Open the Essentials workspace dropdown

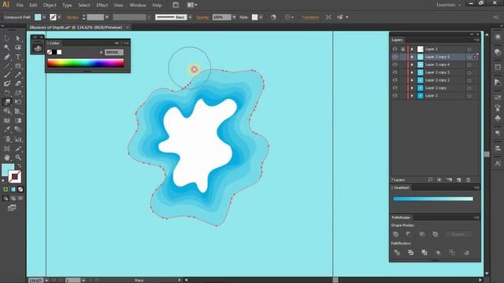point(448,5)
